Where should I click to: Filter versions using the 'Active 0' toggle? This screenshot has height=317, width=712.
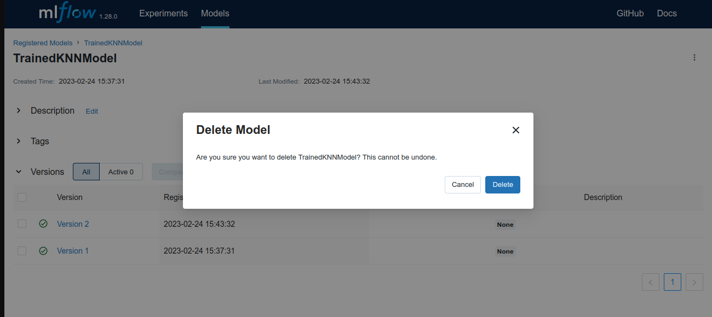point(120,172)
